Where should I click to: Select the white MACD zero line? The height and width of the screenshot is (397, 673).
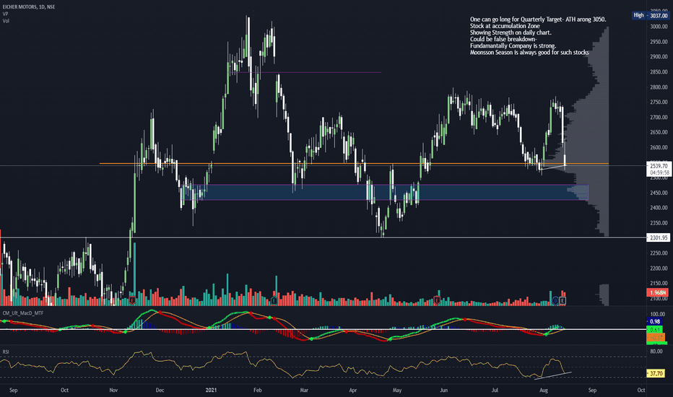[x=323, y=329]
